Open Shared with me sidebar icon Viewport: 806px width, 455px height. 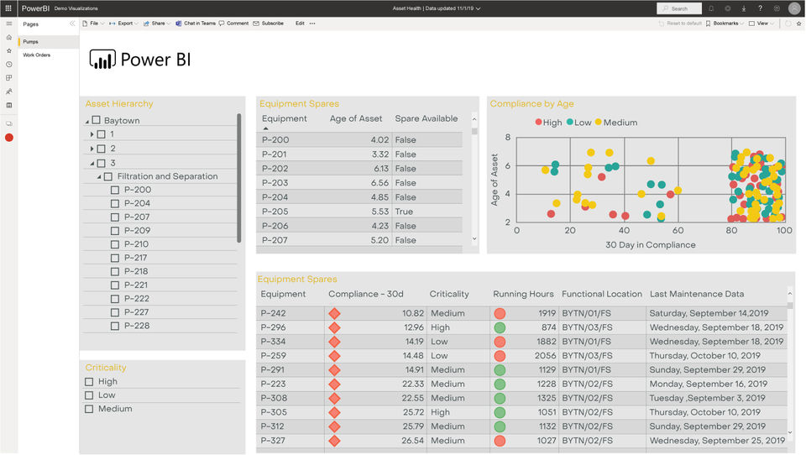click(8, 92)
